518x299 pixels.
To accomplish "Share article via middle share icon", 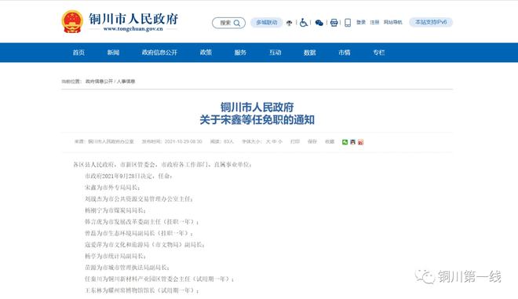I will point(353,142).
